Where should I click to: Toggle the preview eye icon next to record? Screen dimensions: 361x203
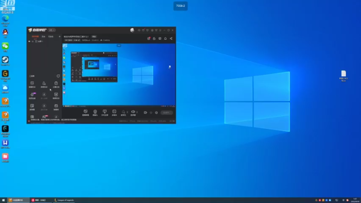click(x=151, y=112)
